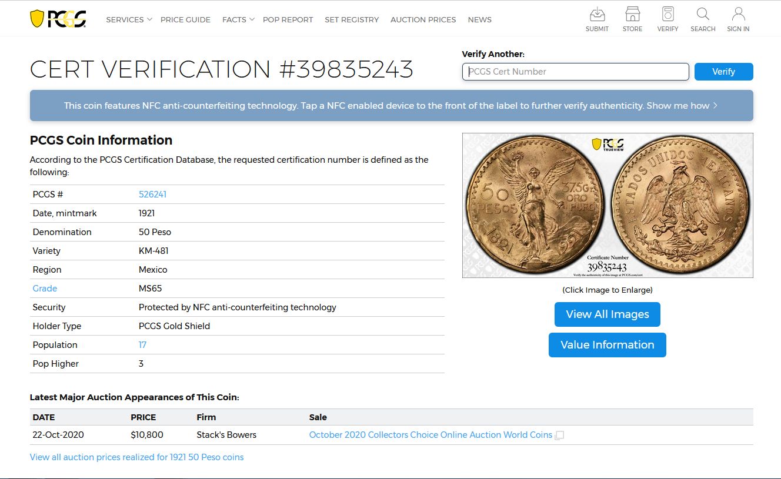Expand the Facts dropdown menu

pos(238,19)
